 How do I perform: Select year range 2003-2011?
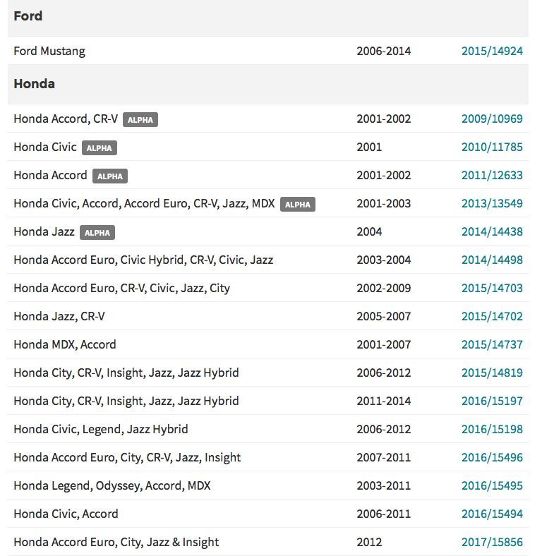tap(383, 485)
